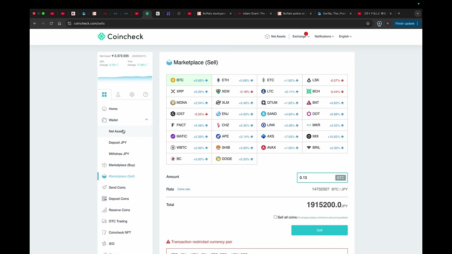Select the BAT coin tile
Viewport: 452px width, 254px height.
pos(325,103)
